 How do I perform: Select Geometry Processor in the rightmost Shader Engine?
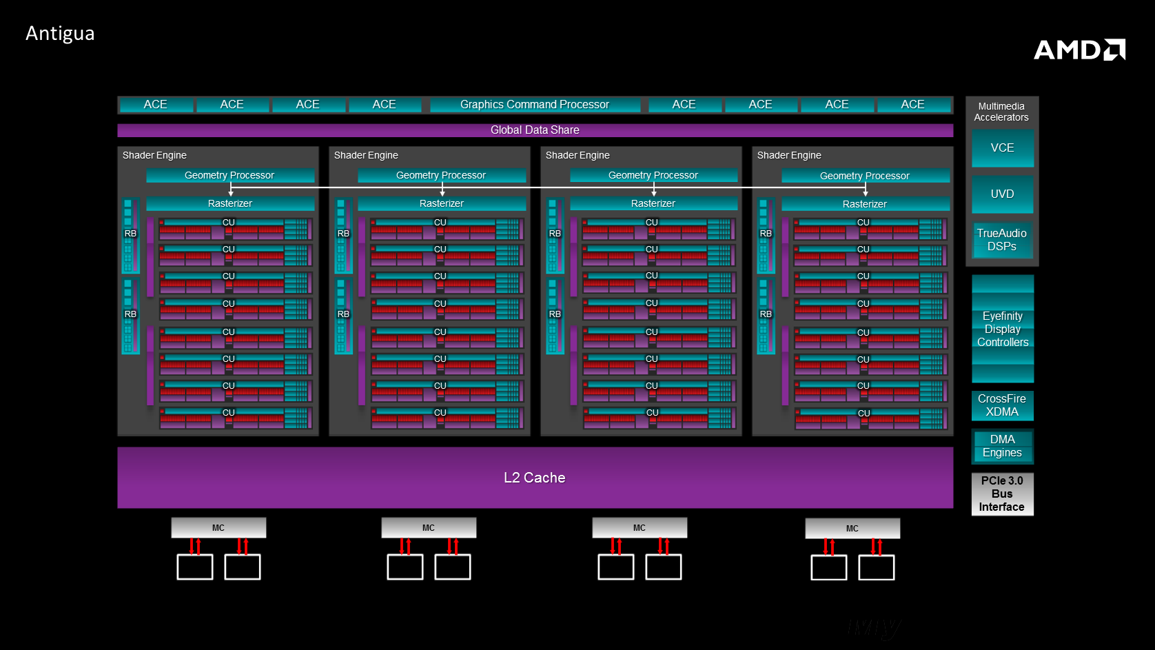865,176
